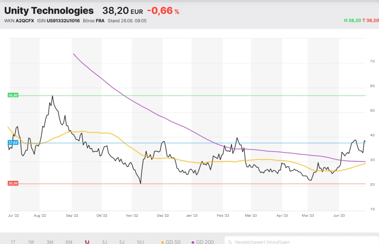The width and height of the screenshot is (379, 244).
Task: Show the 5J chart period
Action: click(122, 242)
